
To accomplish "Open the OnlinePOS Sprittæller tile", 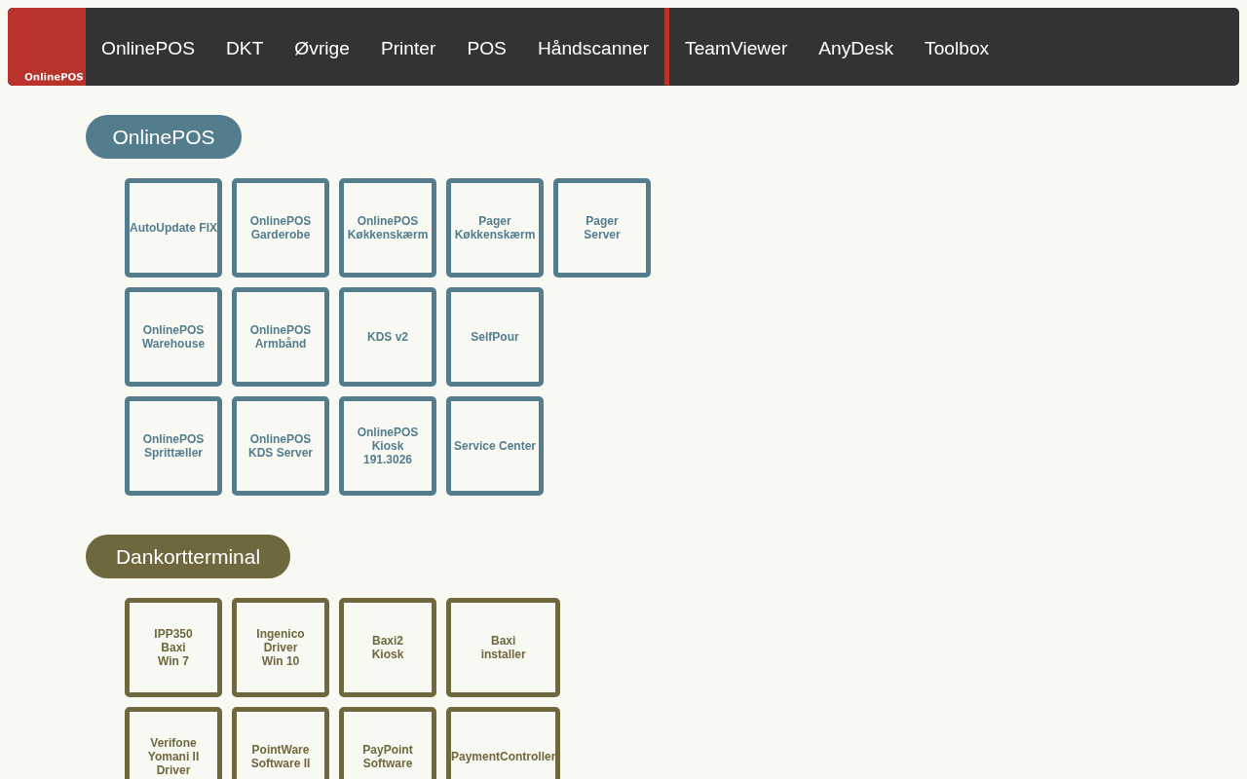I will [x=173, y=446].
